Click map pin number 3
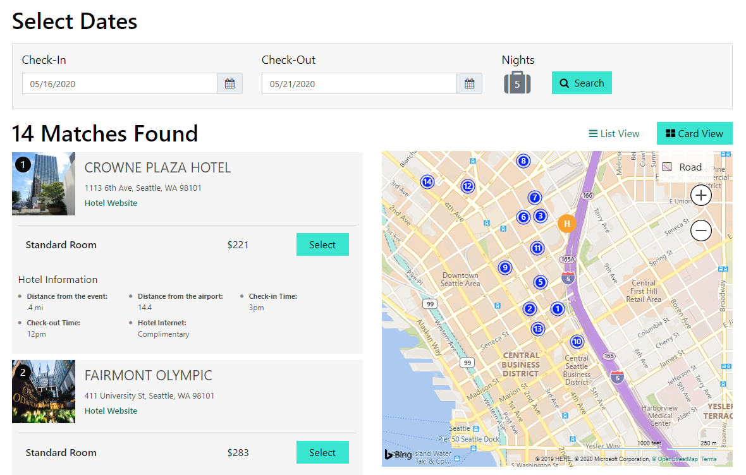 [x=541, y=217]
